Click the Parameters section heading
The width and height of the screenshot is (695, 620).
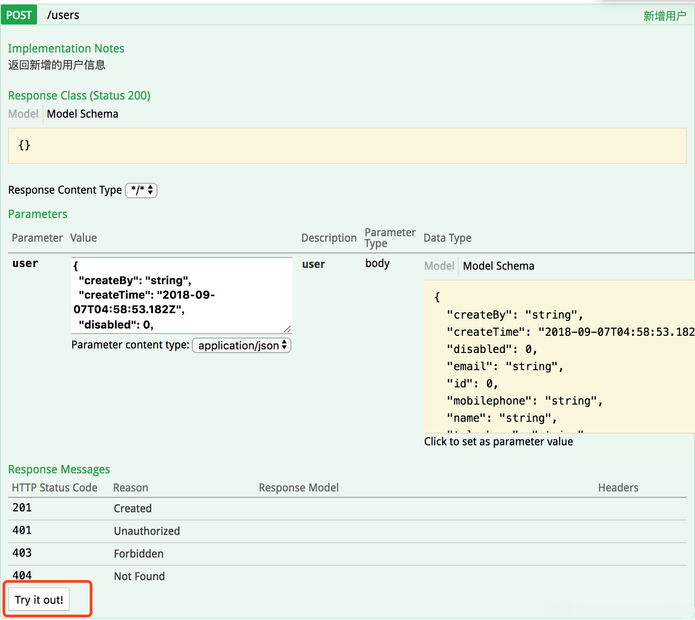tap(38, 215)
